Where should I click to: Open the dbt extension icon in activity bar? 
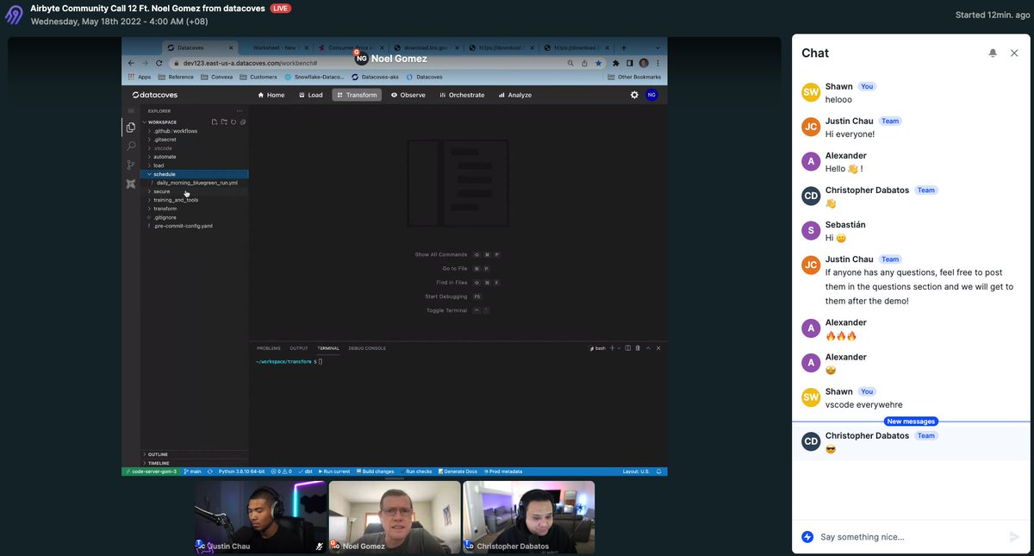pyautogui.click(x=131, y=184)
